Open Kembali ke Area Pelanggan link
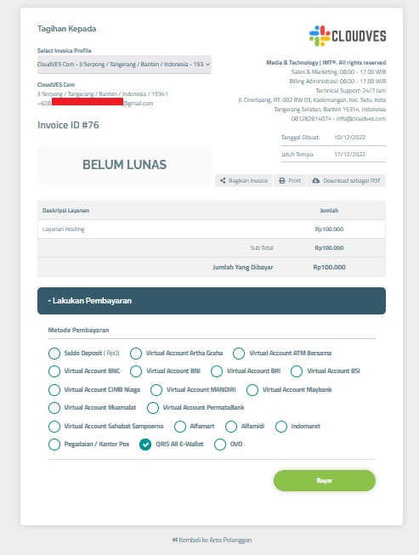This screenshot has width=419, height=555. point(212,540)
